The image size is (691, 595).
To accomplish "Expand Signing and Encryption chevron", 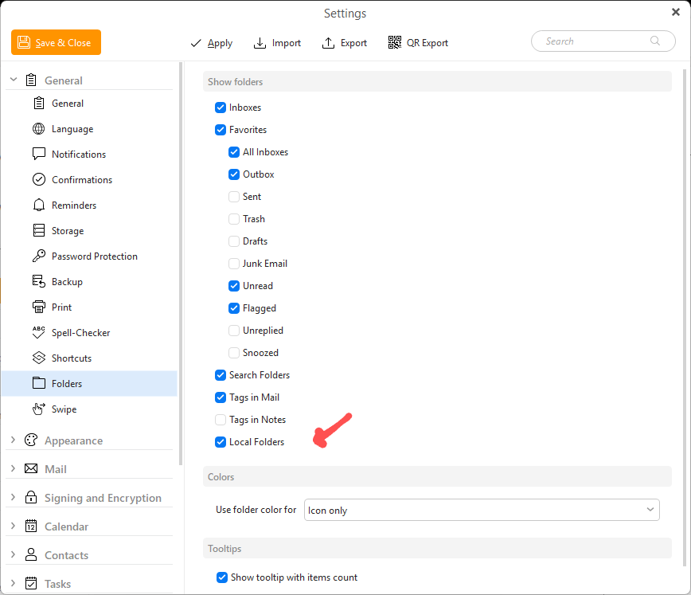I will pos(13,497).
